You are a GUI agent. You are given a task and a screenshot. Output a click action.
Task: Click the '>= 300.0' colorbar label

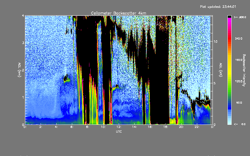(240, 17)
